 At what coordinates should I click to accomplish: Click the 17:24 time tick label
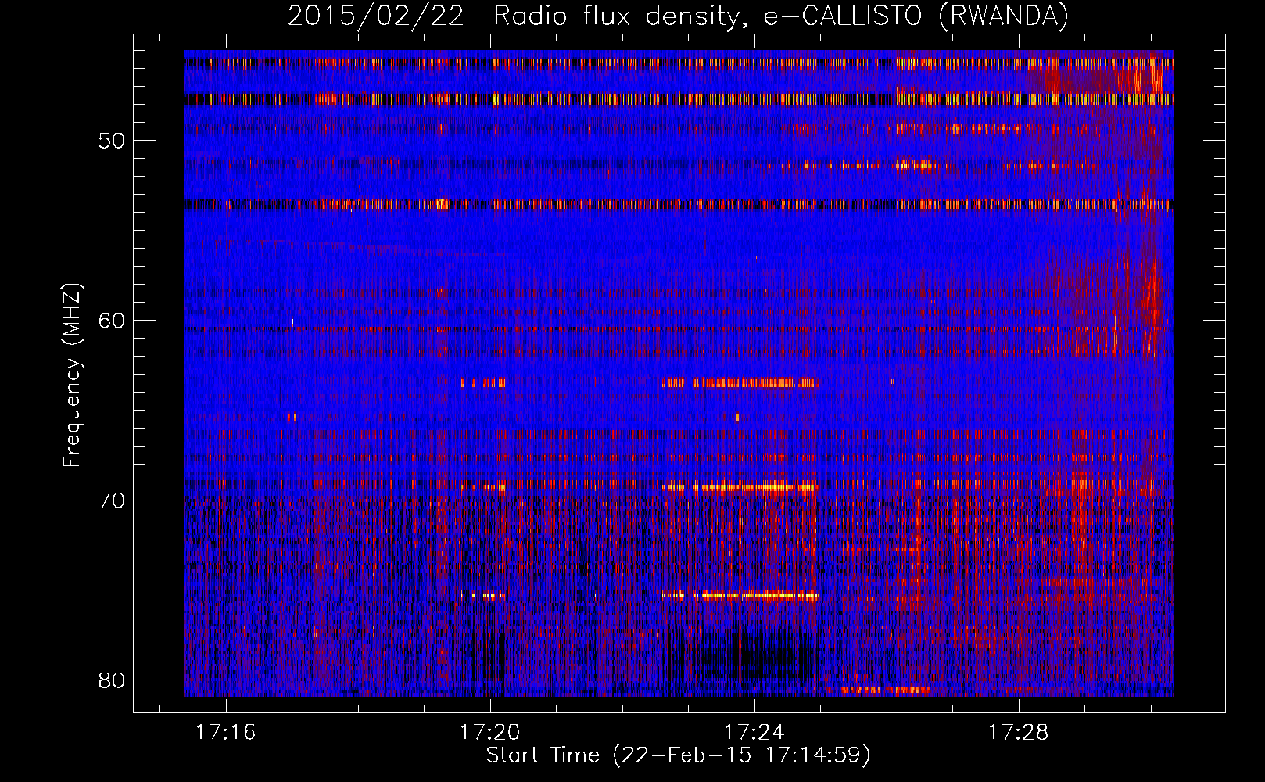click(754, 733)
